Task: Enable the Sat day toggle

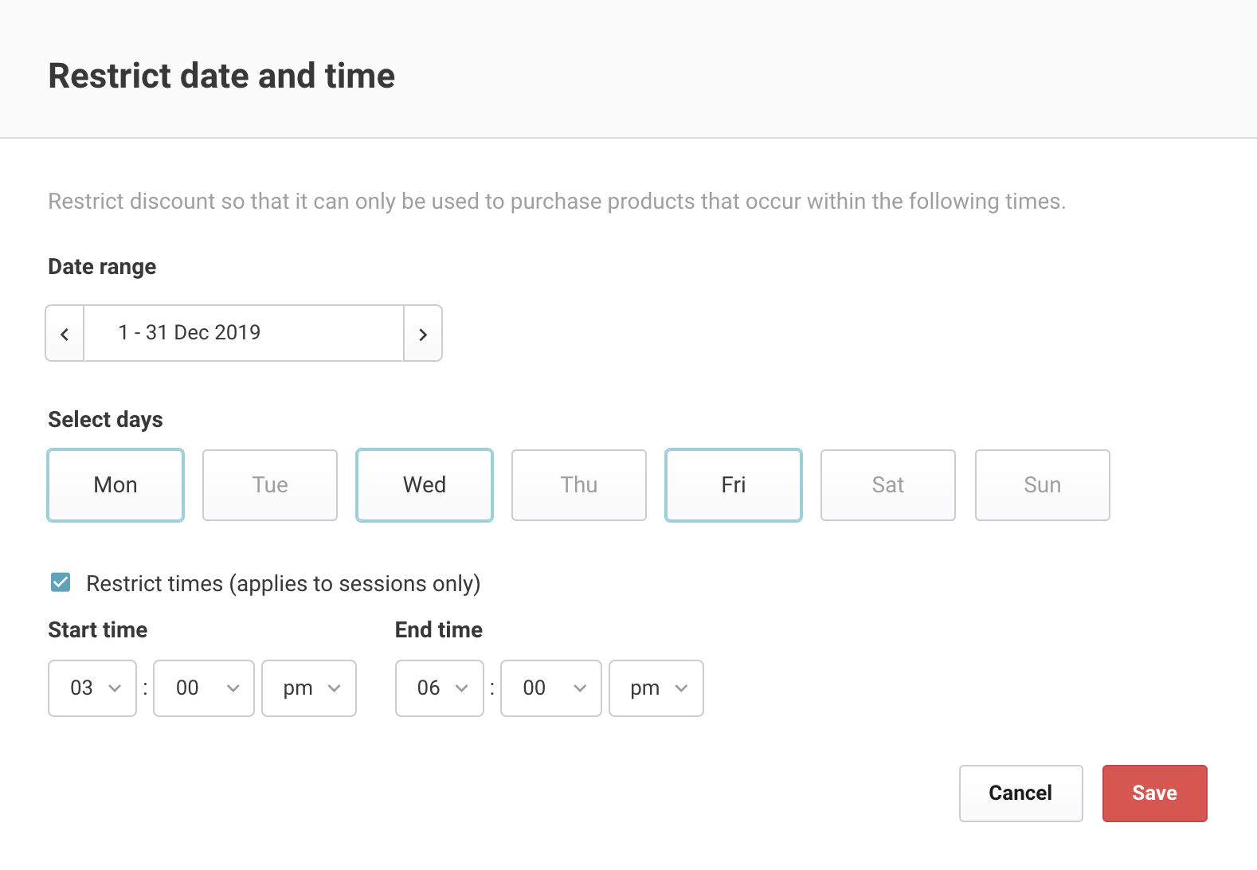Action: (888, 485)
